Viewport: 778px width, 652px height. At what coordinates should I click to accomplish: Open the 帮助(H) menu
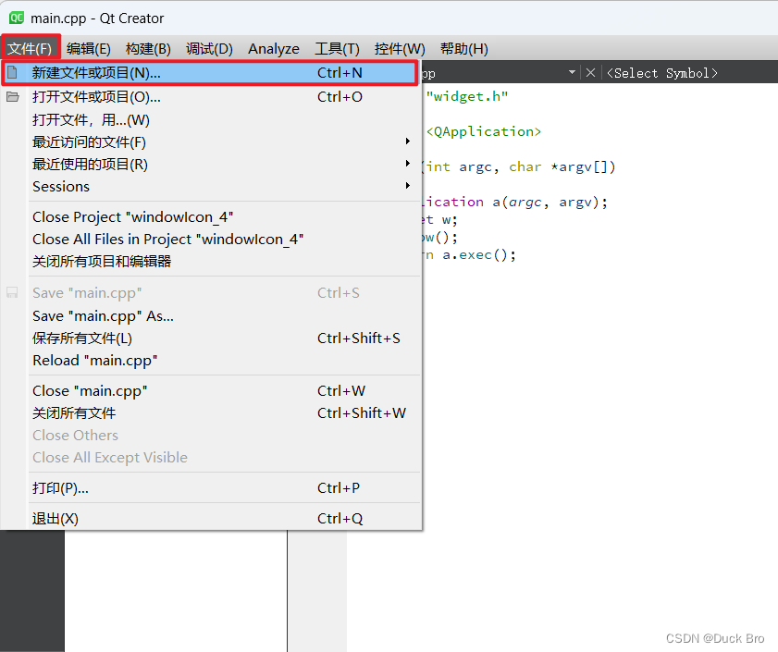click(463, 48)
